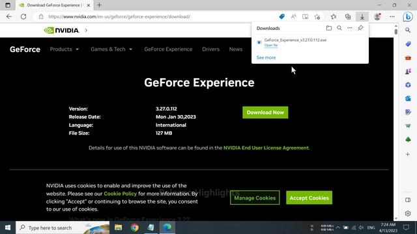Open the Collections icon in toolbar
This screenshot has width=417, height=234.
tap(348, 16)
